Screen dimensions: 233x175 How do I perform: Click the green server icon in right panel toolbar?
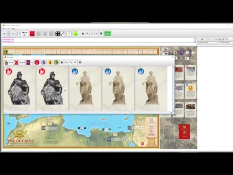(202, 39)
